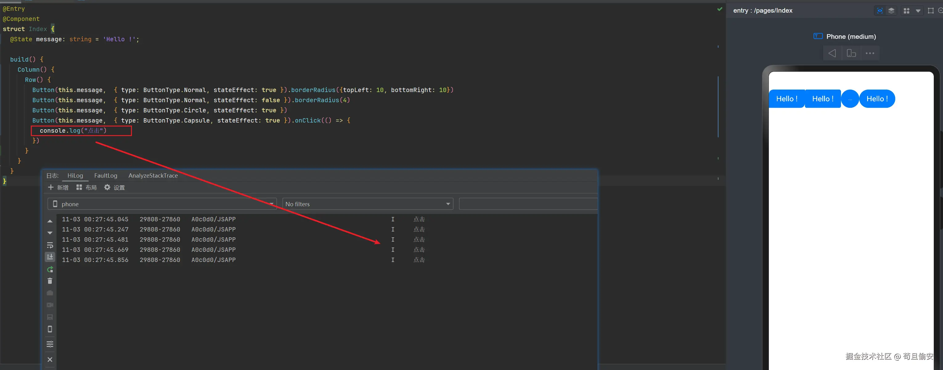Switch to the FaultLog tab
The height and width of the screenshot is (370, 943).
[x=105, y=175]
